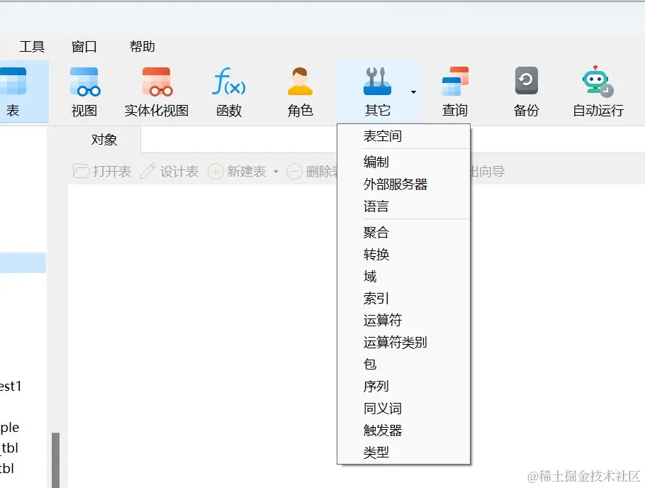Click the 打开表 folder icon

point(81,171)
